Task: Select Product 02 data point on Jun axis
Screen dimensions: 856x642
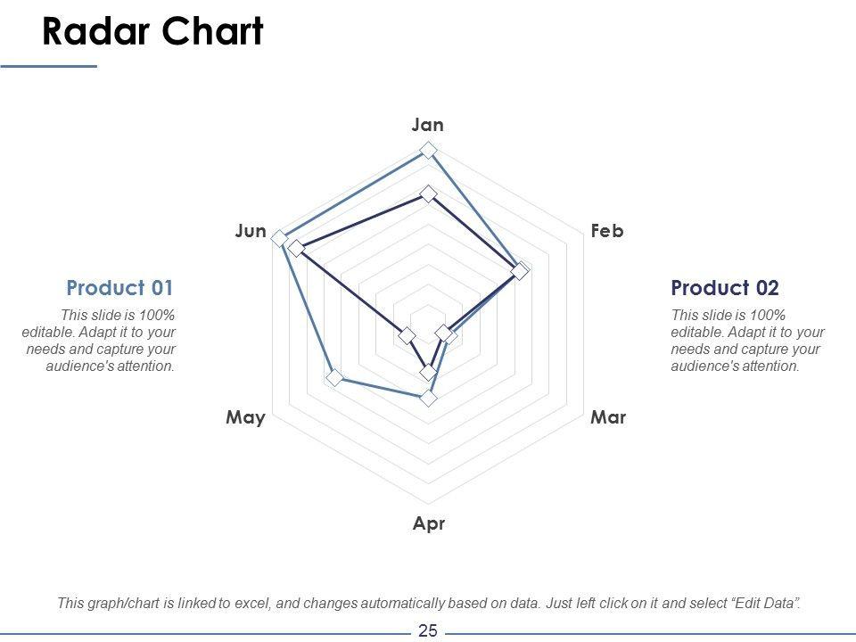Action: (297, 249)
